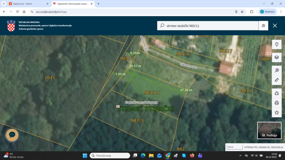The height and width of the screenshot is (160, 285).
Task: Click the 7.01 m measurement label
Action: point(120,74)
